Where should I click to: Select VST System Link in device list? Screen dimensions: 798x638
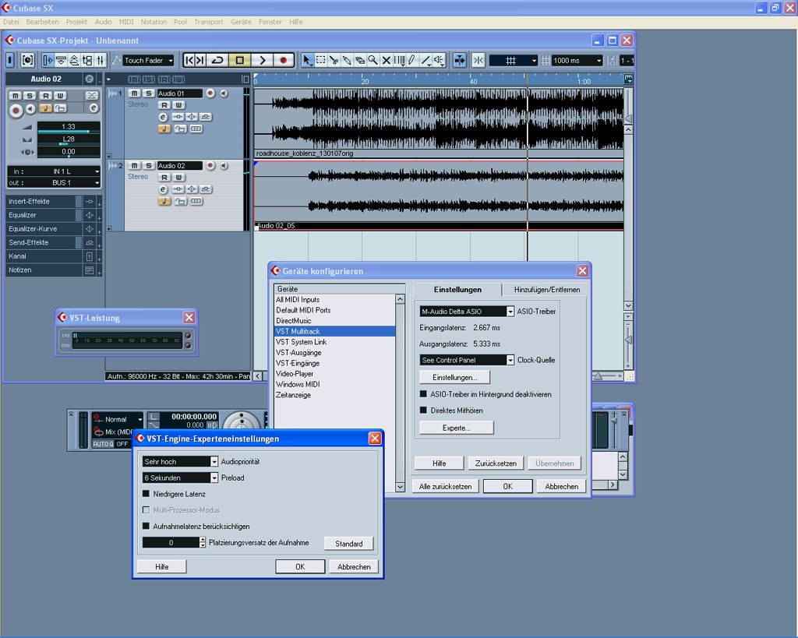point(301,342)
